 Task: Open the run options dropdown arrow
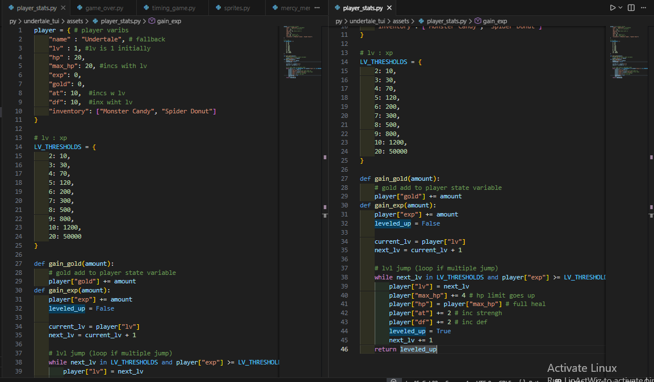621,8
